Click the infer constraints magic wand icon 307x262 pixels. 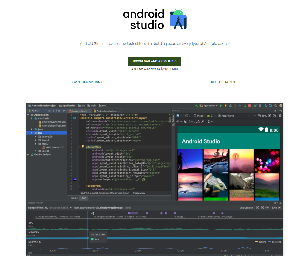pyautogui.click(x=203, y=121)
